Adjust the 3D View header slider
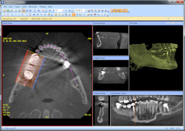Viewport: 185px width, 131px height. coord(173,23)
